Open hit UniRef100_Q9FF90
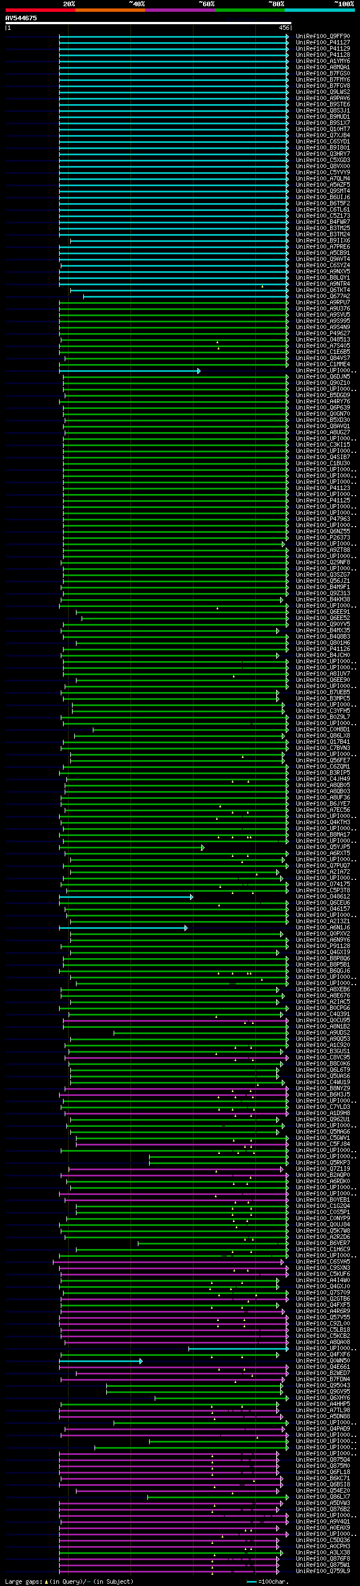This screenshot has height=1586, width=360. click(322, 37)
